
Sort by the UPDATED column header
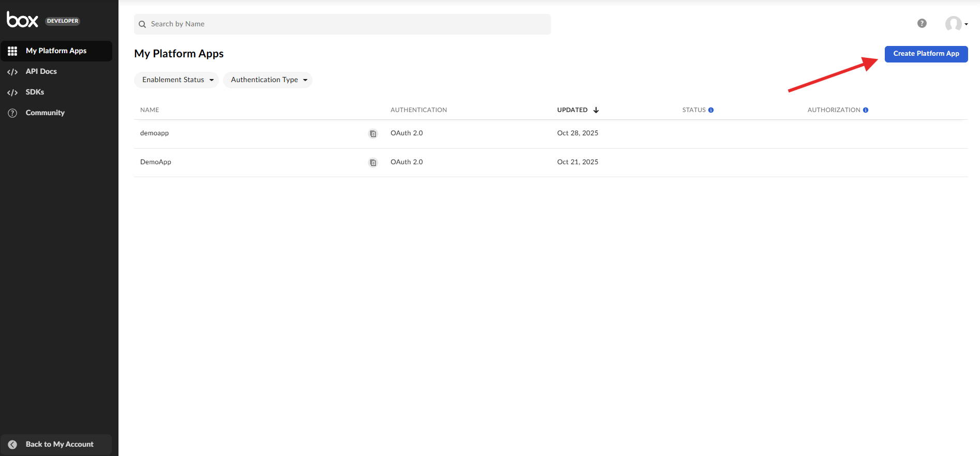pos(572,110)
